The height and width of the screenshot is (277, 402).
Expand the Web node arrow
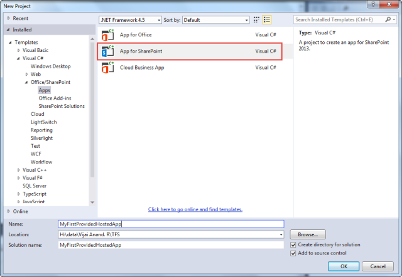tap(26, 74)
